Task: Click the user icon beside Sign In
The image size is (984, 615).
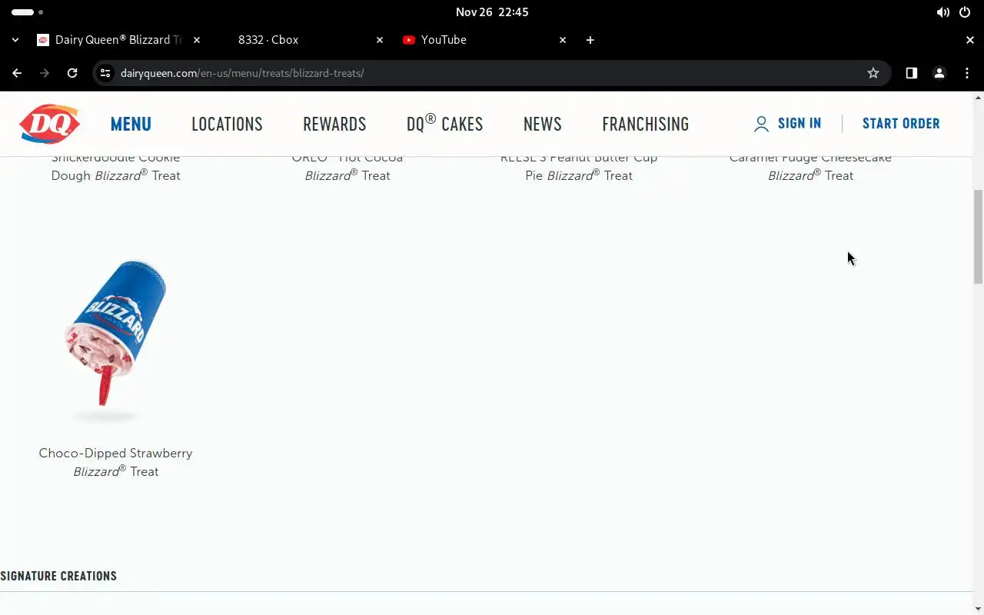Action: coord(761,124)
